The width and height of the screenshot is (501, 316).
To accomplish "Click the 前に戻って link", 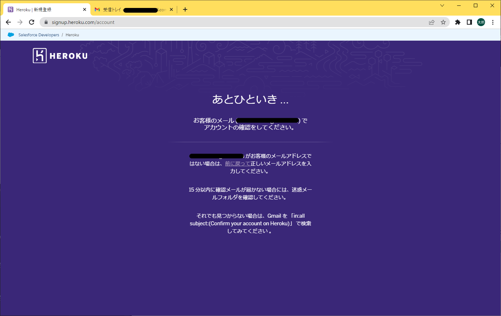I will (237, 164).
